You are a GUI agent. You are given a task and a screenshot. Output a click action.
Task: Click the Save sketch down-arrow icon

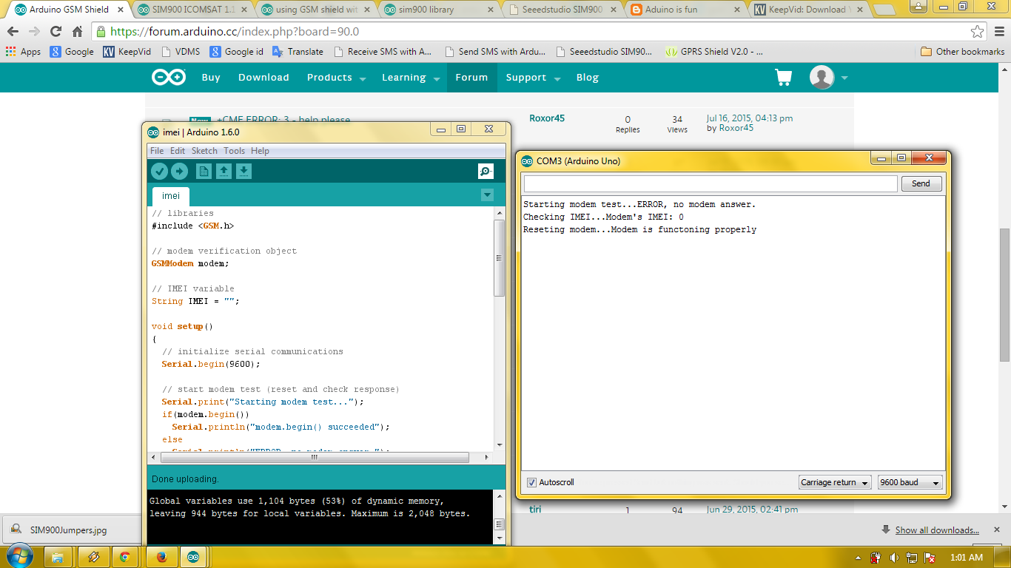[x=243, y=172]
